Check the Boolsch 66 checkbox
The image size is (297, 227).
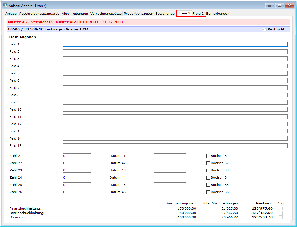click(x=208, y=192)
